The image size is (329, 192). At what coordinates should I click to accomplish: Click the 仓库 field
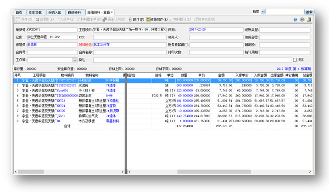pos(52,37)
